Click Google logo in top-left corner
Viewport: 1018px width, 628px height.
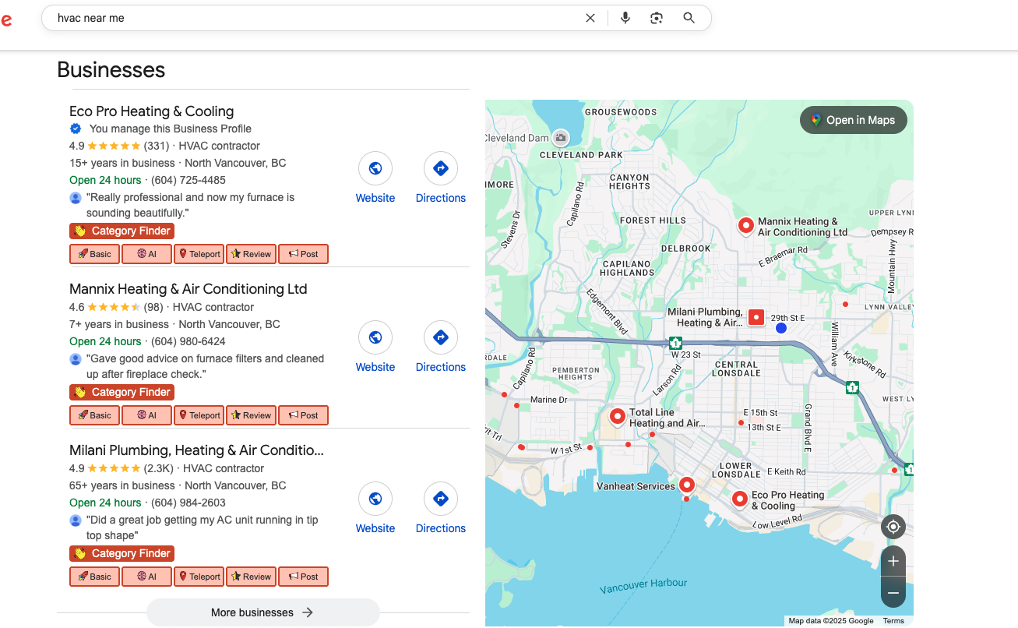6,19
